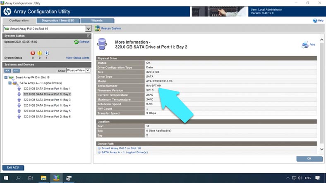Click the Bay 5 drive icon
The width and height of the screenshot is (326, 183).
click(19, 111)
